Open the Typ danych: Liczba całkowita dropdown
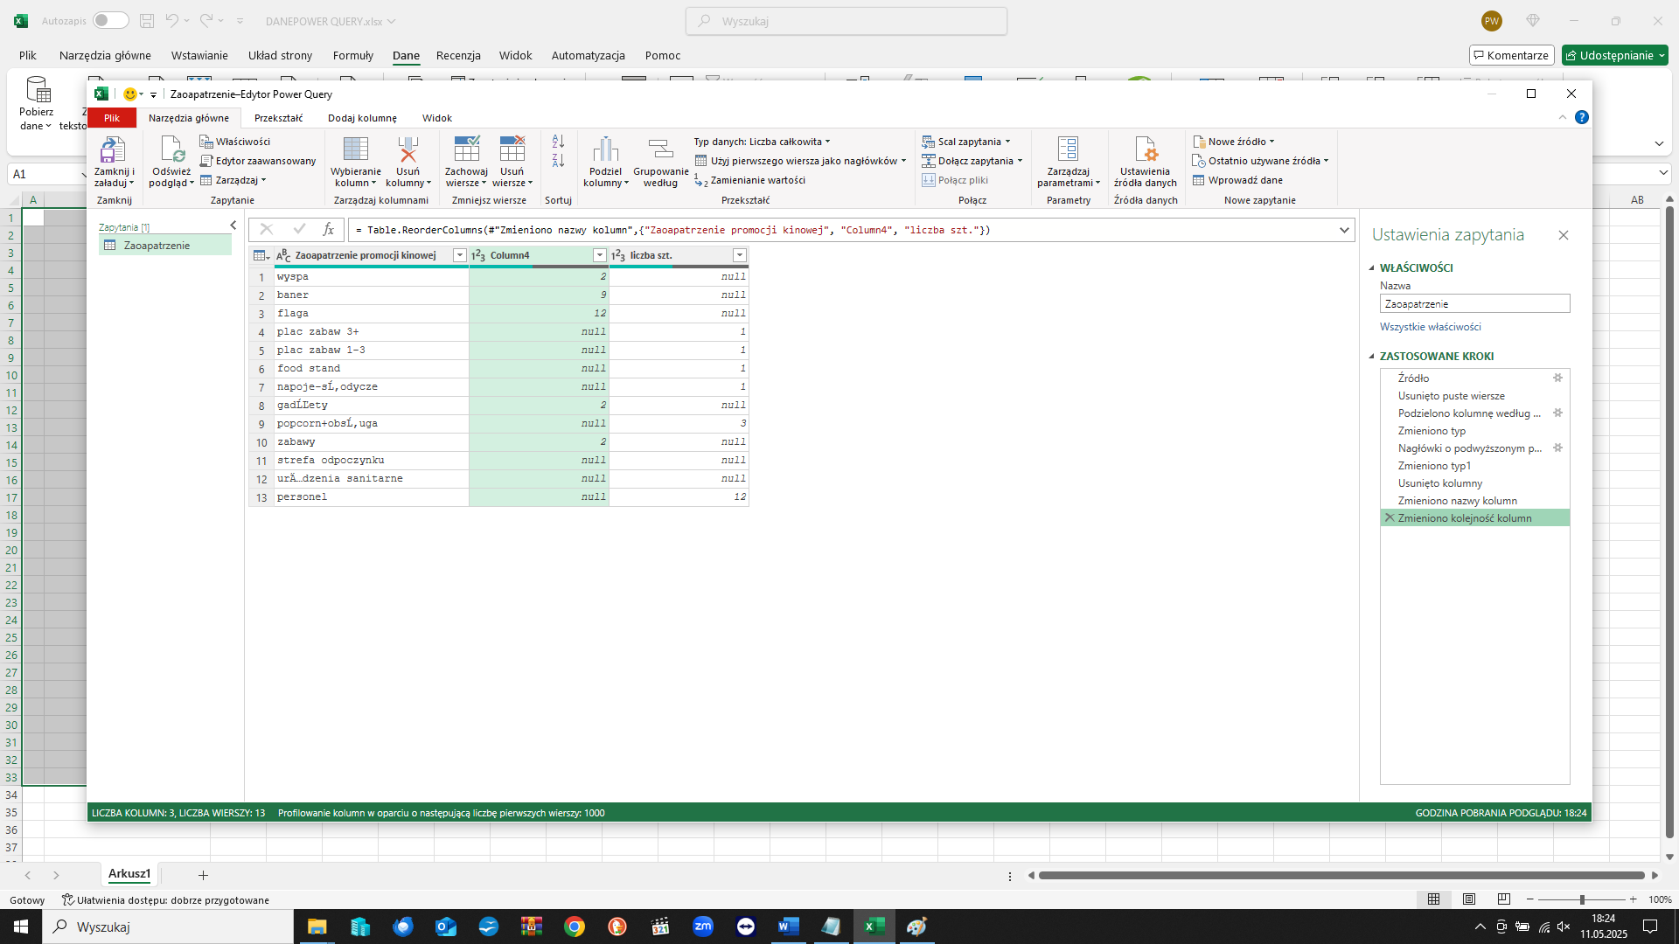The image size is (1679, 944). [x=760, y=141]
